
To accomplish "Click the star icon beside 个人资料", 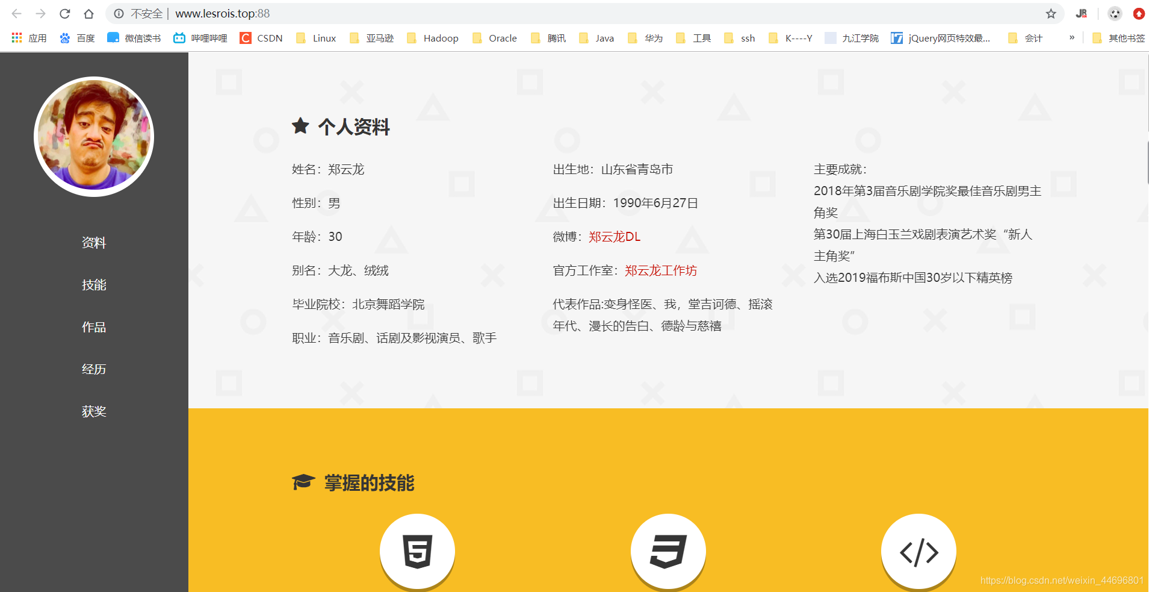I will tap(300, 126).
